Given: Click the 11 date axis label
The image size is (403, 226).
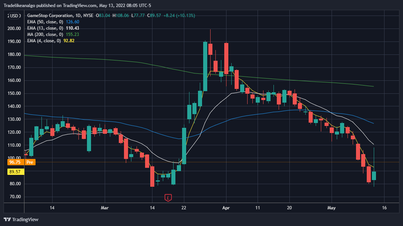Looking at the screenshot, I should coord(258,208).
